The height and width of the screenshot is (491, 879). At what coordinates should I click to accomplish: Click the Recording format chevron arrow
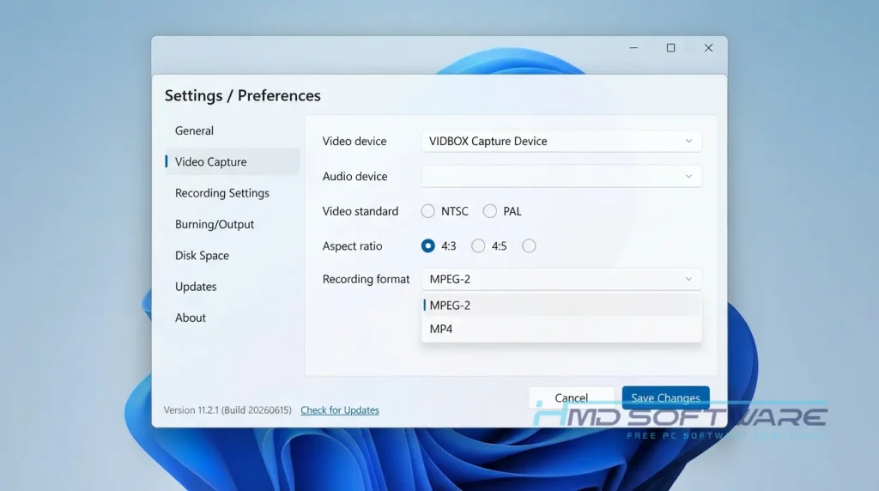pyautogui.click(x=688, y=279)
